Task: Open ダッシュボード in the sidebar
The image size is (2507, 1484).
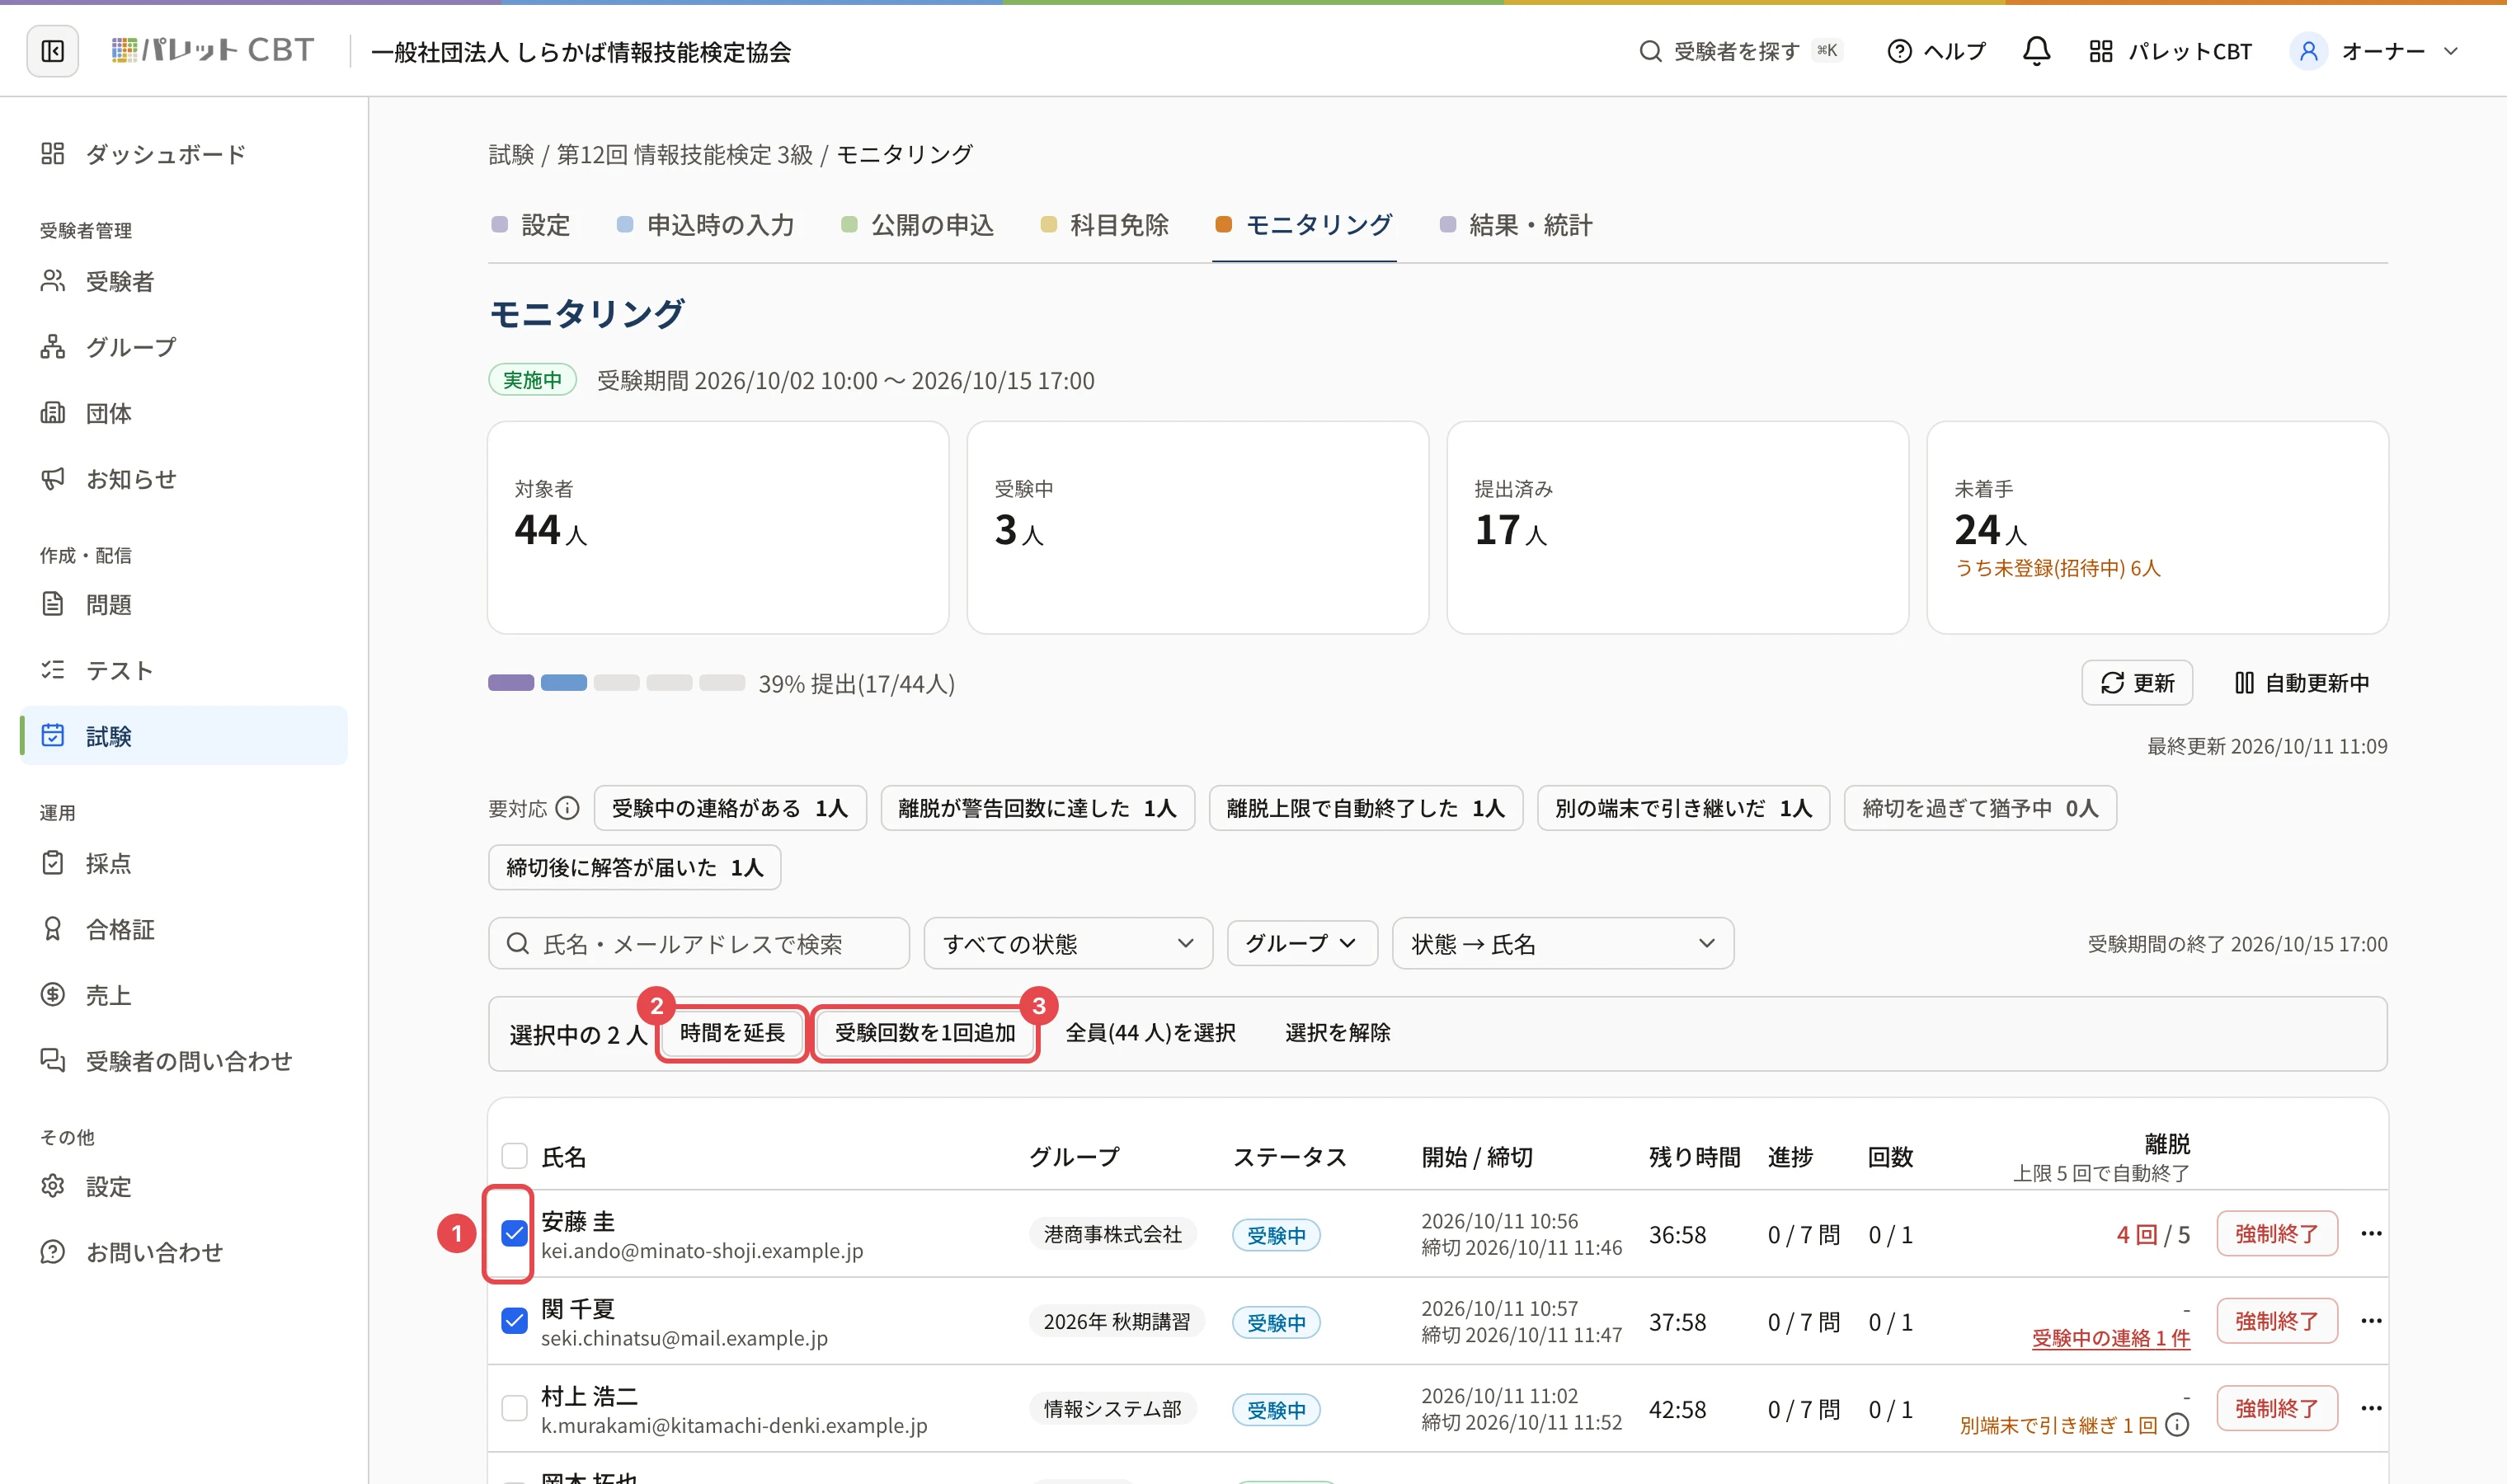Action: click(184, 154)
